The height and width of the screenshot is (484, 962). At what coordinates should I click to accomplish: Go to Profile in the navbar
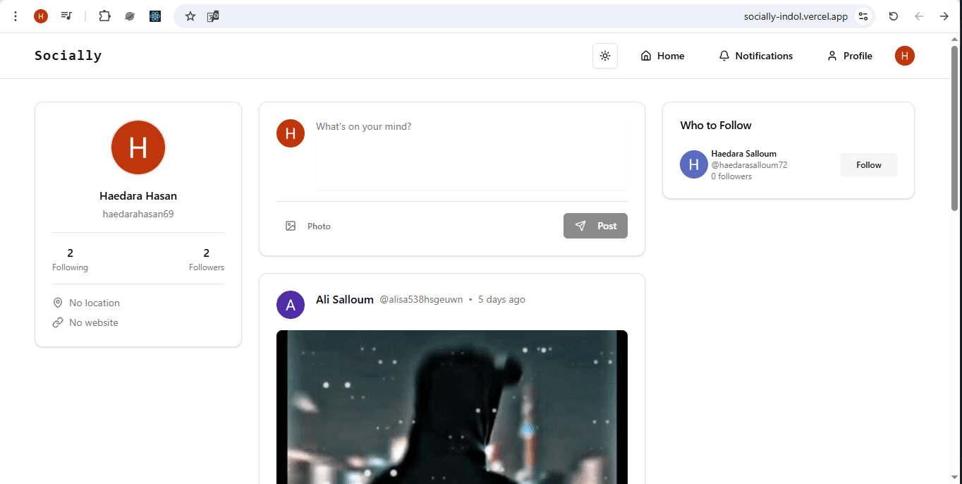click(849, 56)
